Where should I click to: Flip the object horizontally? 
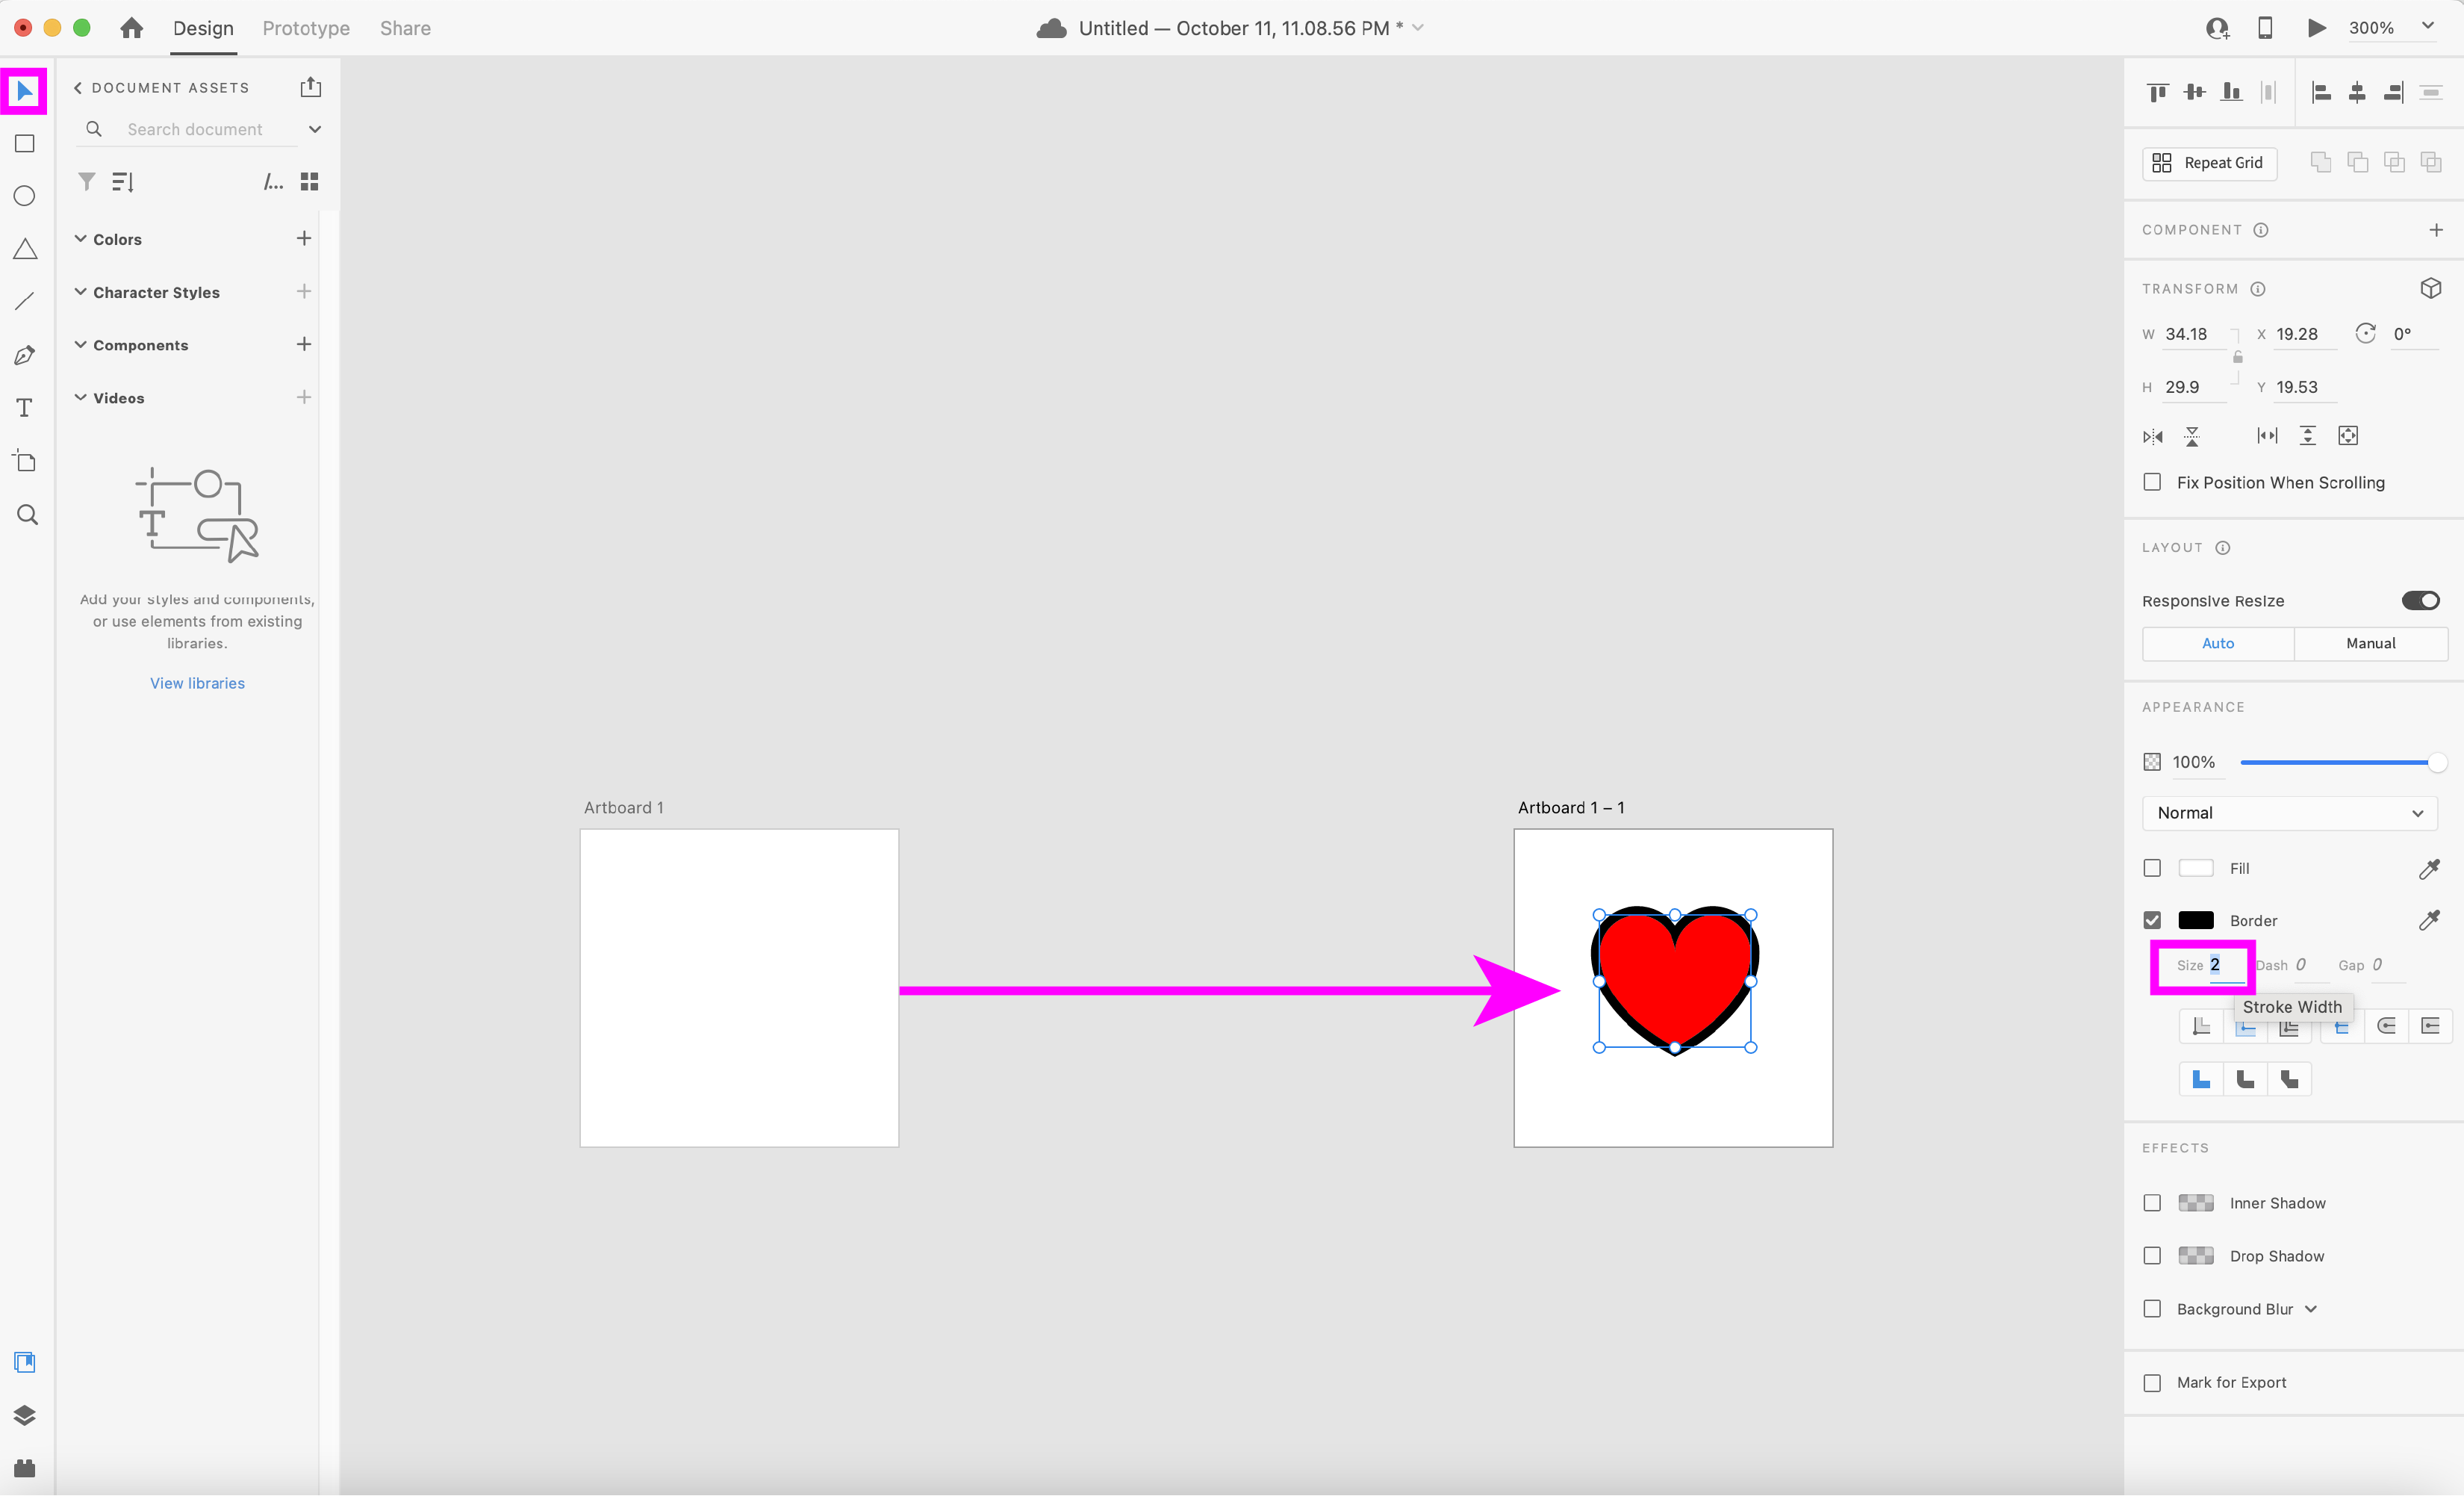(x=2153, y=436)
